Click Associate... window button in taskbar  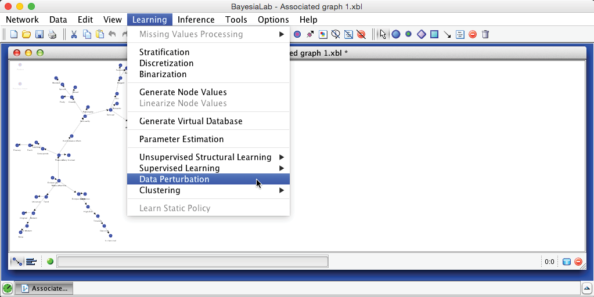44,288
